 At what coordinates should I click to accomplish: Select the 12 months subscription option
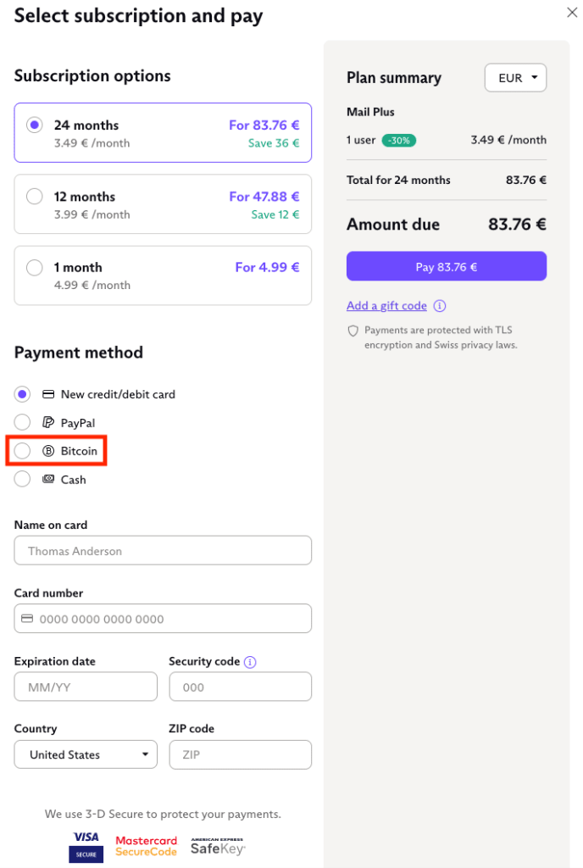tap(35, 197)
